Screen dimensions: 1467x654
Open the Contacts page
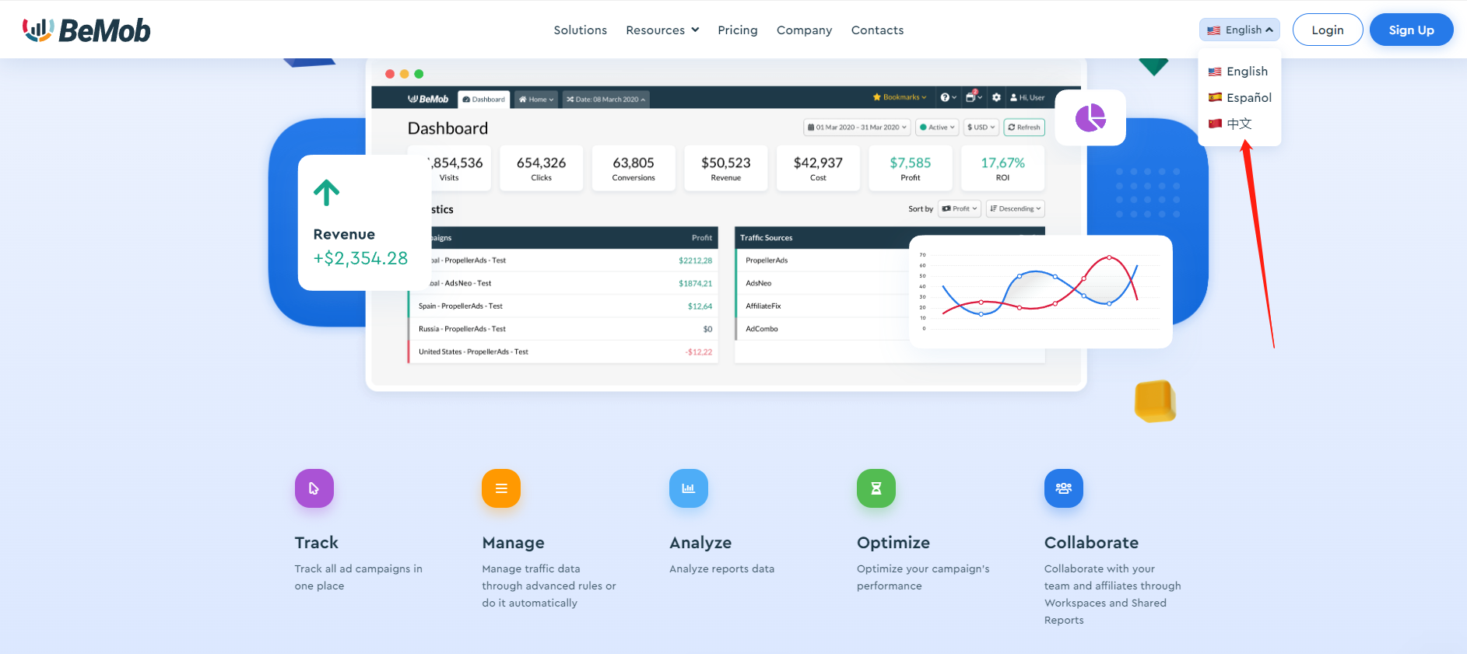coord(877,30)
